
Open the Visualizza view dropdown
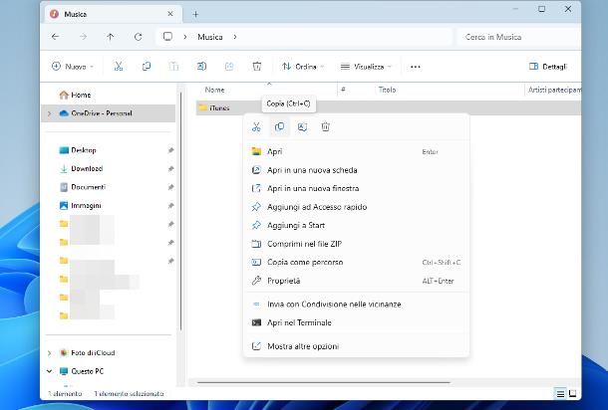(x=367, y=67)
